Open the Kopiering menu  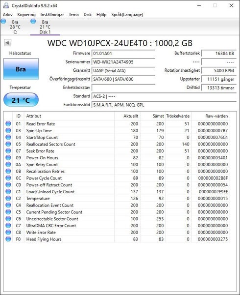tap(26, 14)
